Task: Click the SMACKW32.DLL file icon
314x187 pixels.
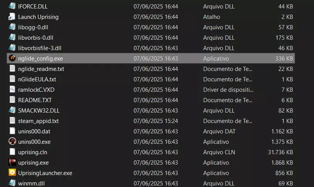Action: pyautogui.click(x=12, y=110)
